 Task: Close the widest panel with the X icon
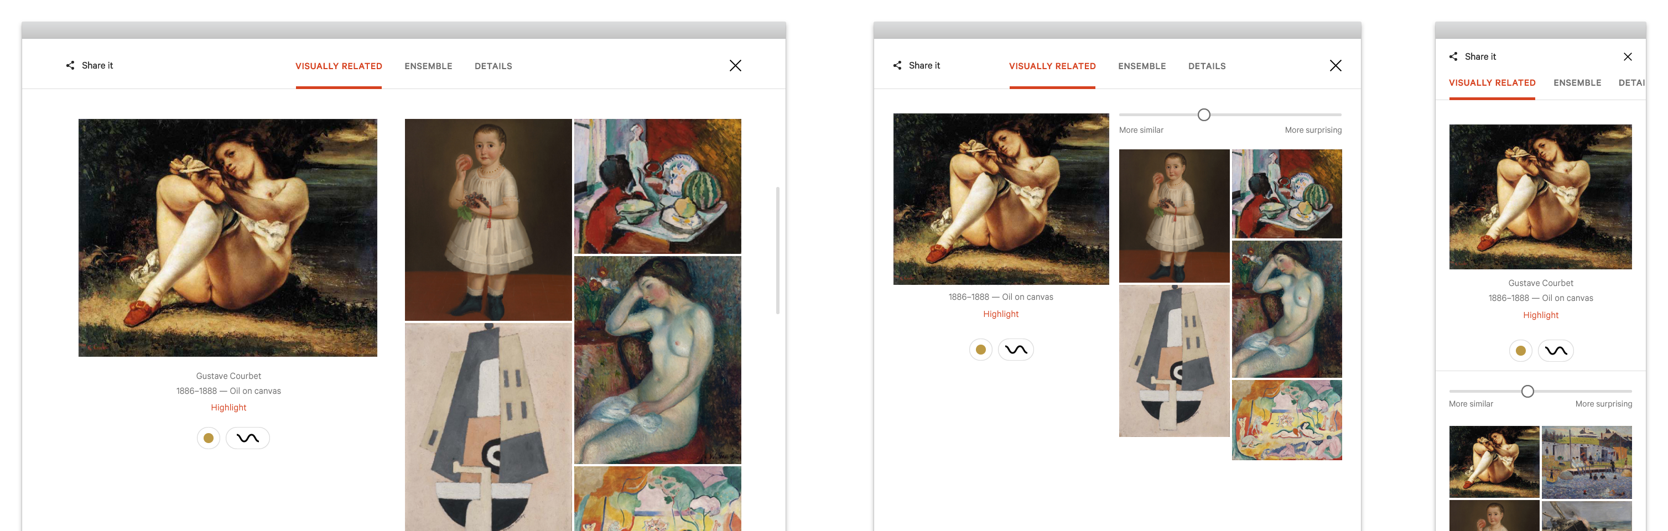pyautogui.click(x=736, y=65)
